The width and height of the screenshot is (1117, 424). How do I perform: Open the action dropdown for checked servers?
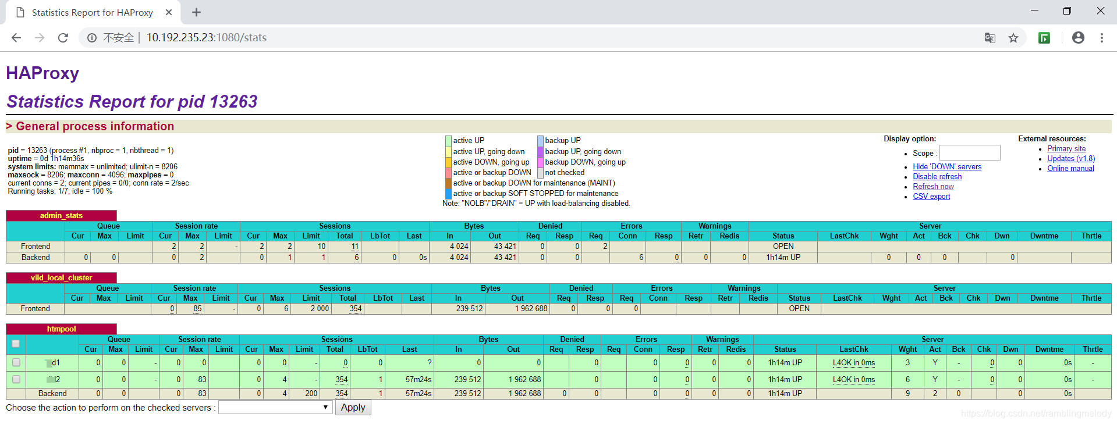pos(275,408)
